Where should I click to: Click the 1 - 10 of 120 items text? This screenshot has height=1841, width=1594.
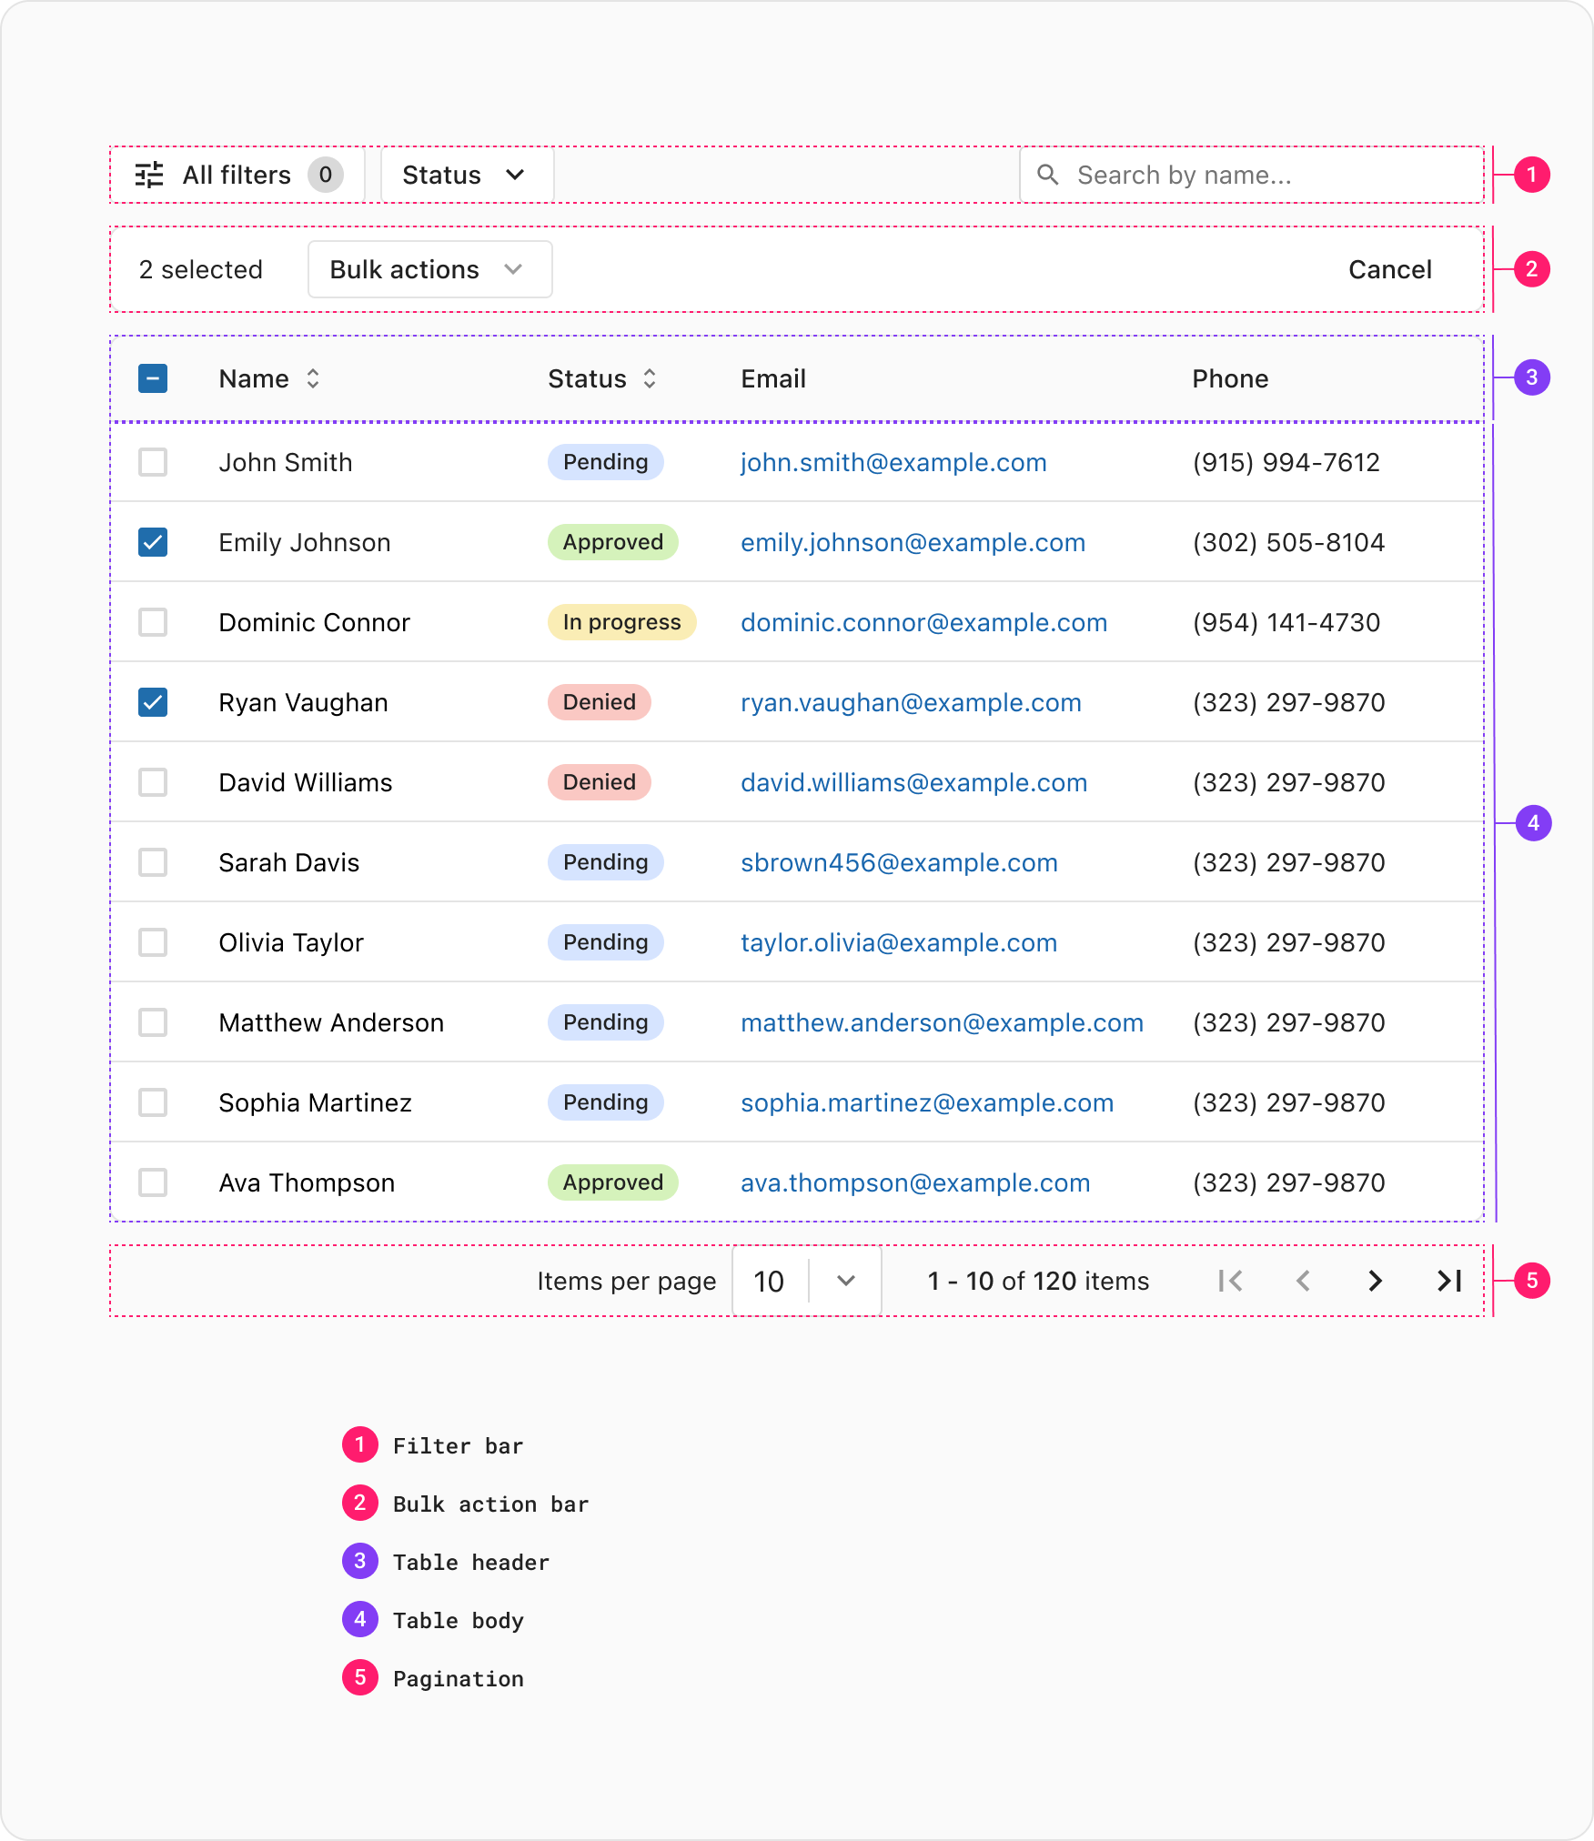(1038, 1281)
